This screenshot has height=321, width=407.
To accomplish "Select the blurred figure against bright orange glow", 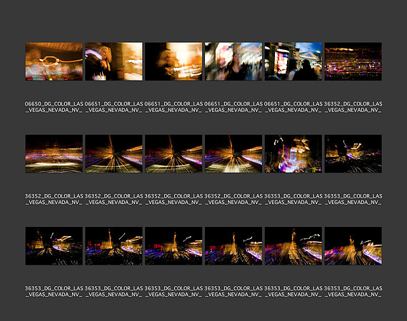I will (x=174, y=61).
